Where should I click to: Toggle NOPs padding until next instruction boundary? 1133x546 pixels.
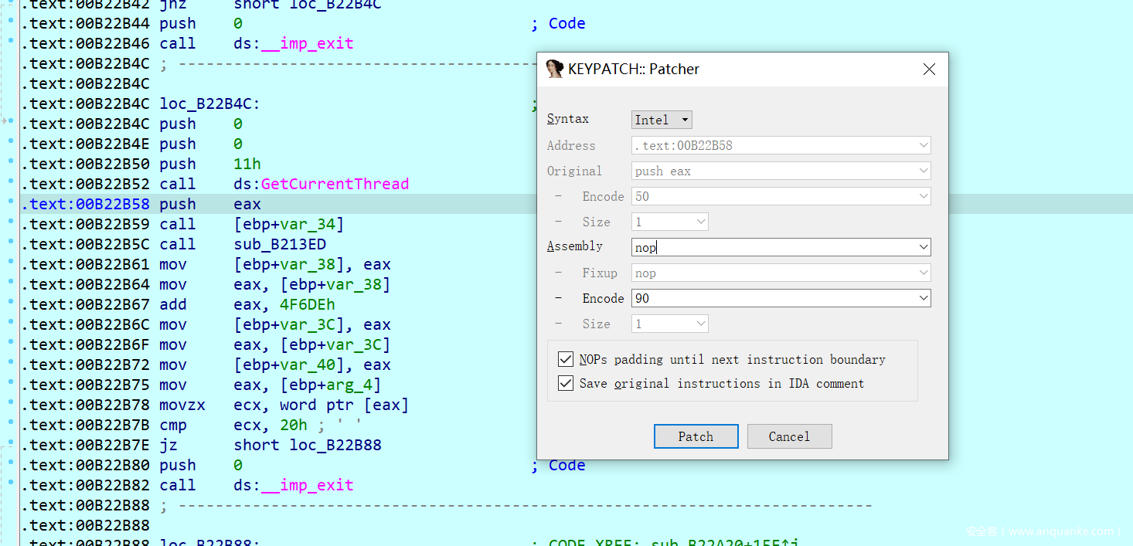[566, 359]
